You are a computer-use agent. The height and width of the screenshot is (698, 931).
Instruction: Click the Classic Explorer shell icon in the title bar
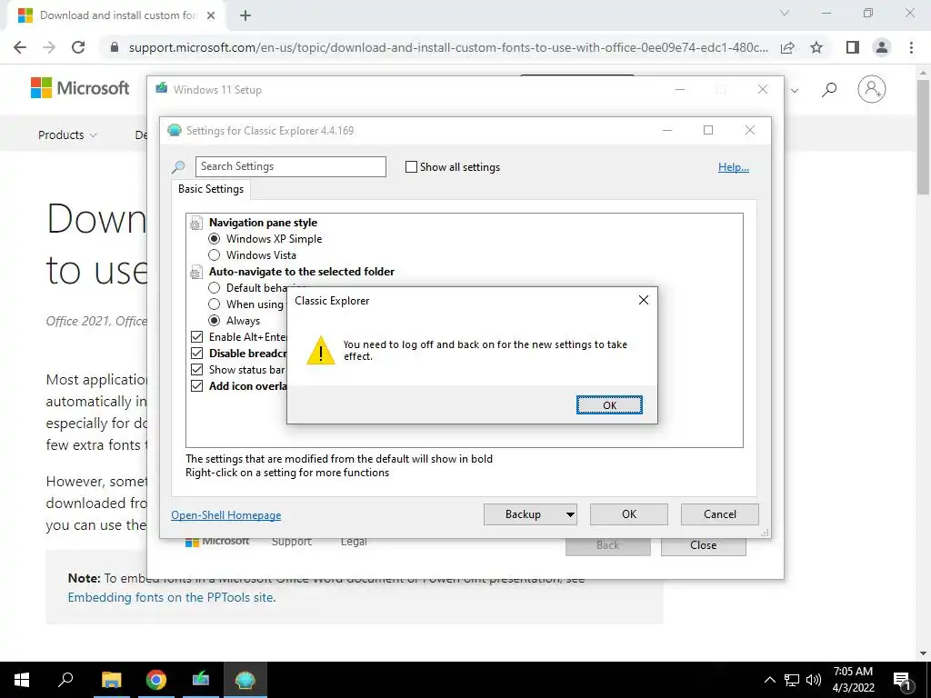(x=175, y=131)
